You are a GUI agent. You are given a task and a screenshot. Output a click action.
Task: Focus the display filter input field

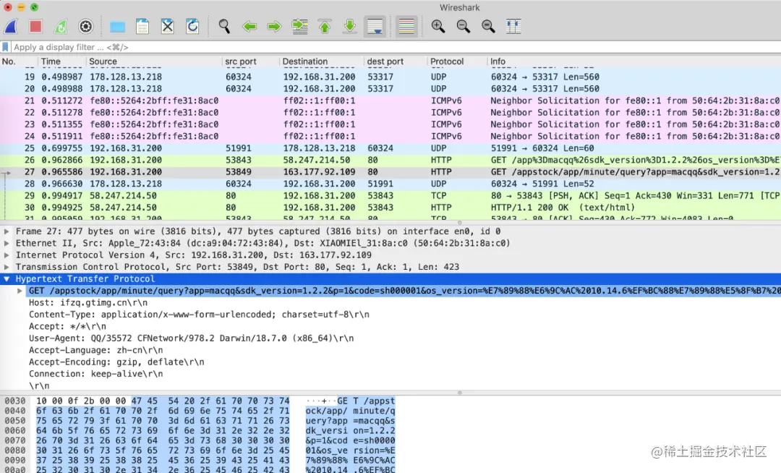click(396, 47)
